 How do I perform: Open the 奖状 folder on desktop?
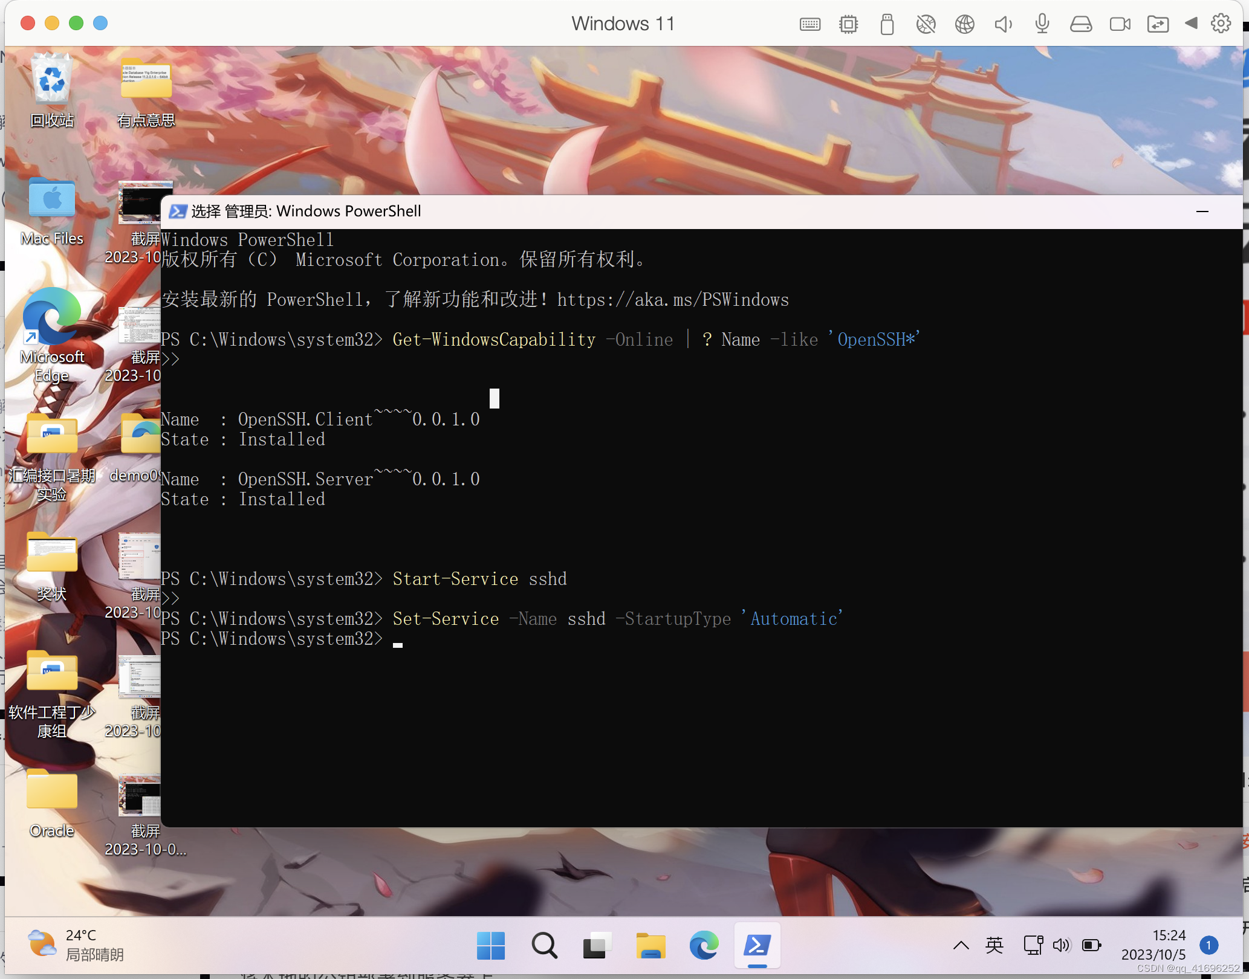tap(52, 567)
